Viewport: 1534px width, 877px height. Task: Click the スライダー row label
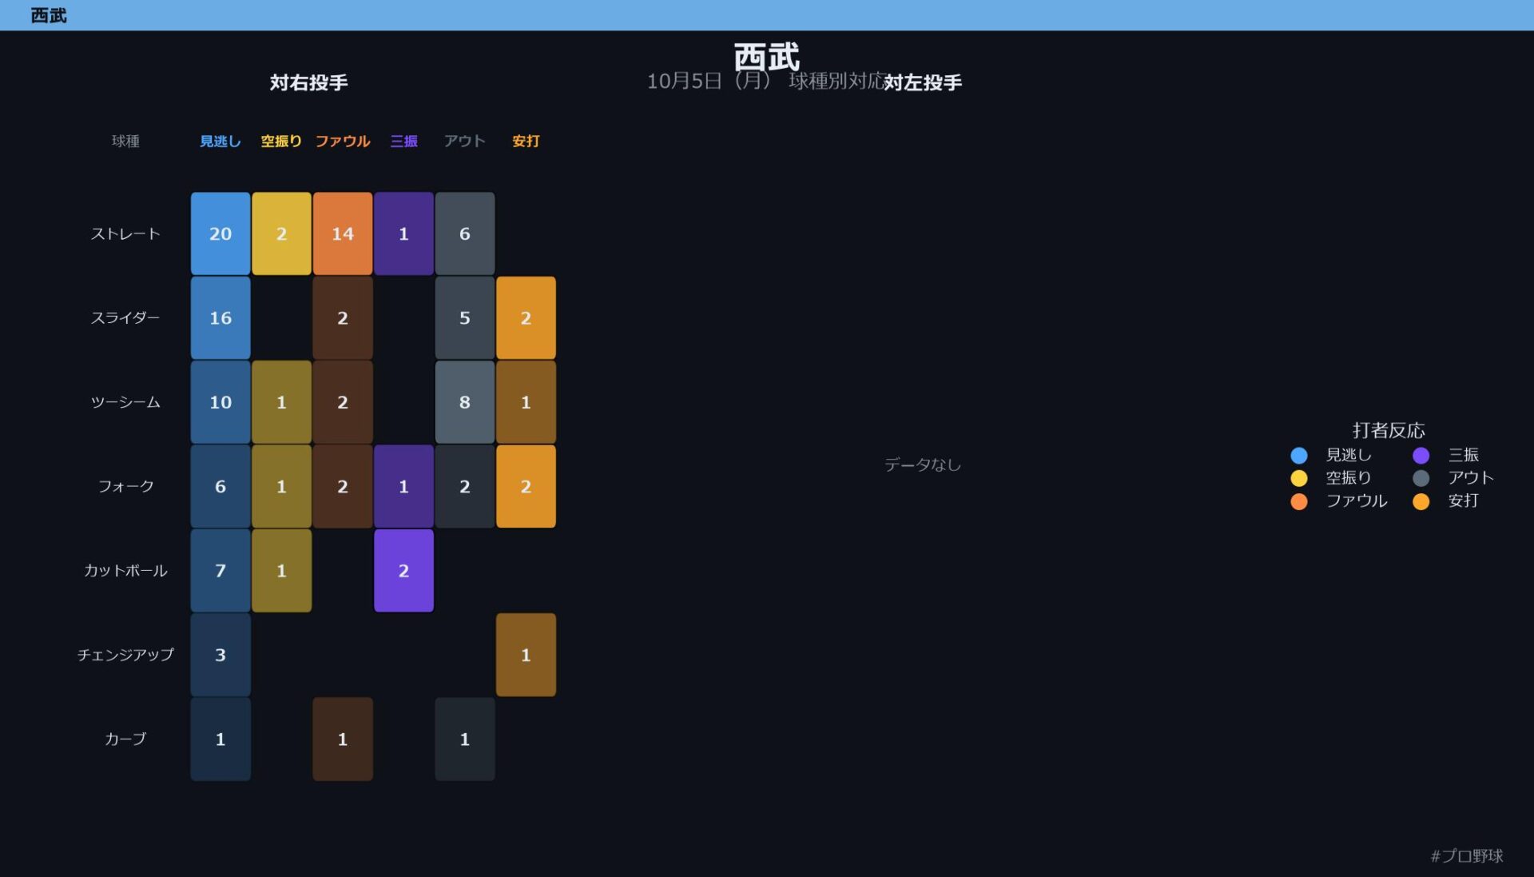click(125, 317)
